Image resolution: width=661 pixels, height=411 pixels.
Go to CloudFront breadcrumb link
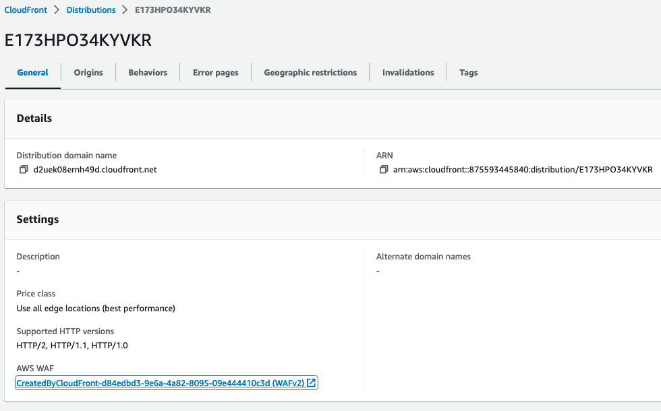(26, 9)
